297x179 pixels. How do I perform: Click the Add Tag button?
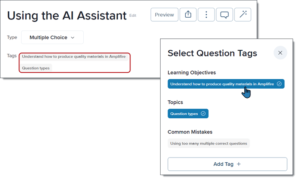point(227,164)
